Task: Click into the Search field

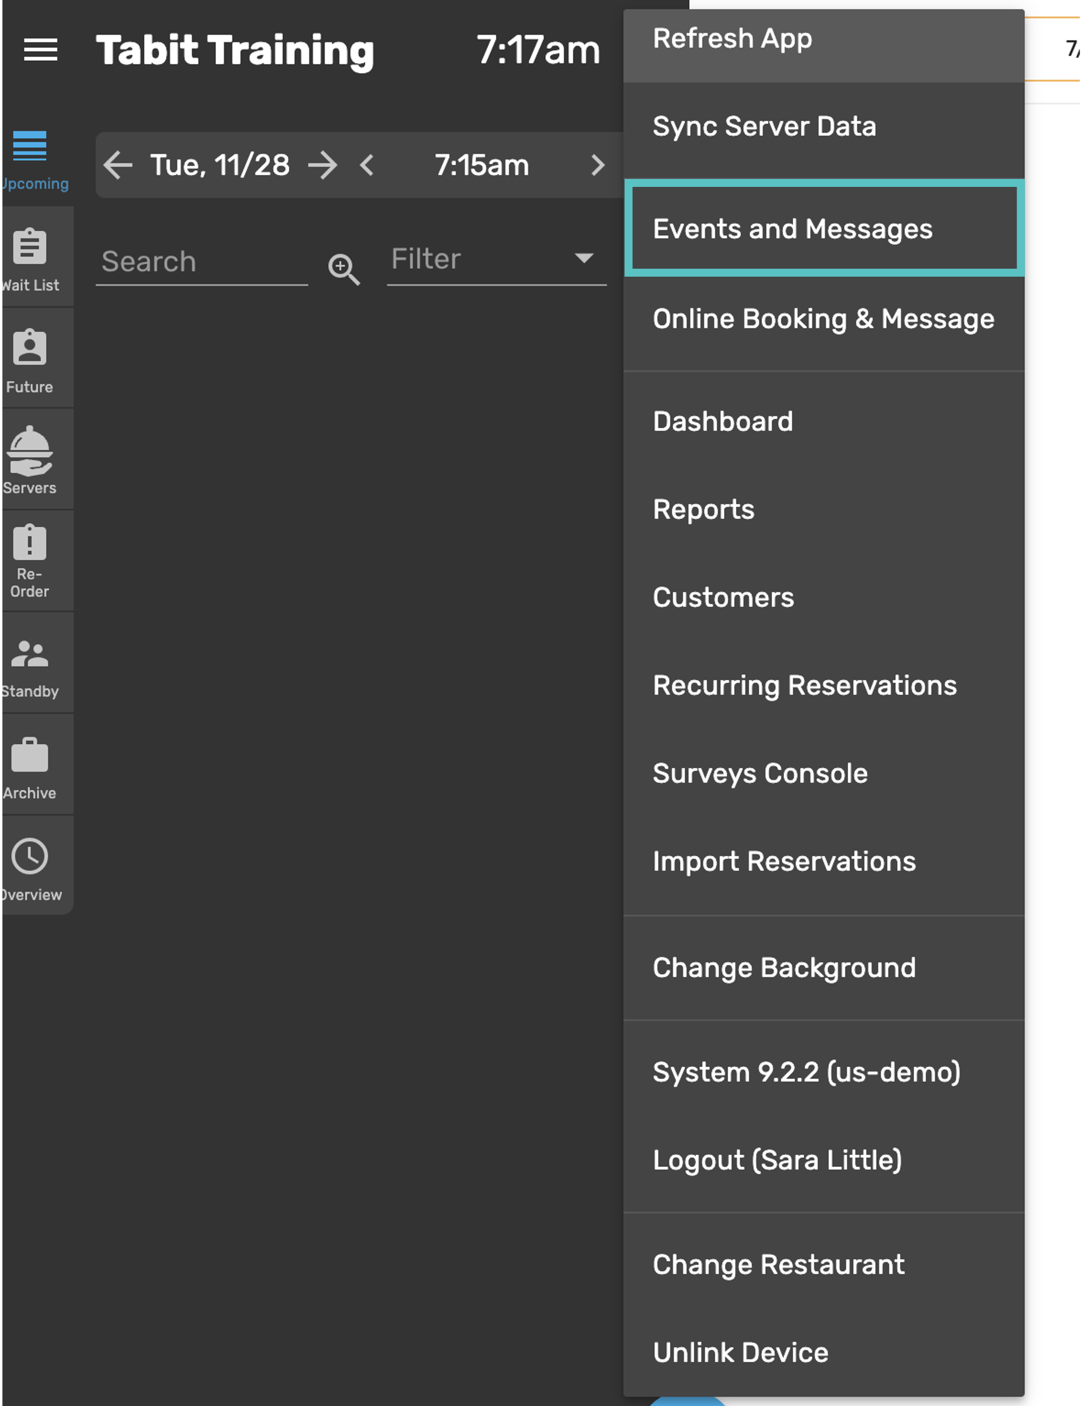Action: pyautogui.click(x=202, y=262)
